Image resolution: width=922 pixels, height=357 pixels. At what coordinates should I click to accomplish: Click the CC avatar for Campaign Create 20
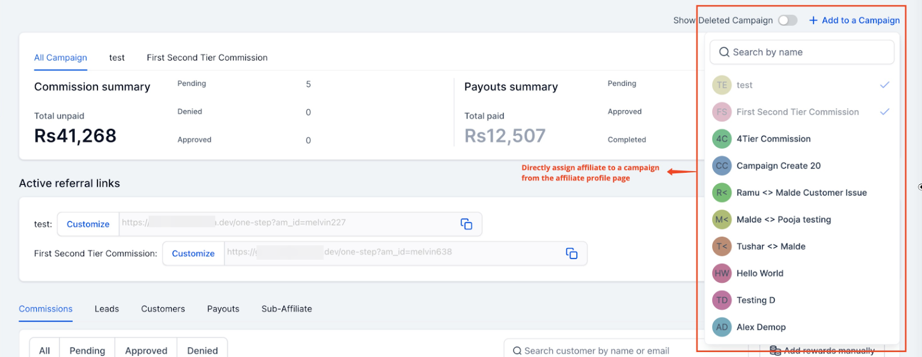(721, 166)
